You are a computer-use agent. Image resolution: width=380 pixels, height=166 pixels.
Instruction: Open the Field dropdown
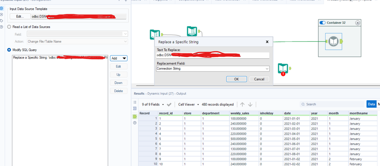pyautogui.click(x=78, y=34)
